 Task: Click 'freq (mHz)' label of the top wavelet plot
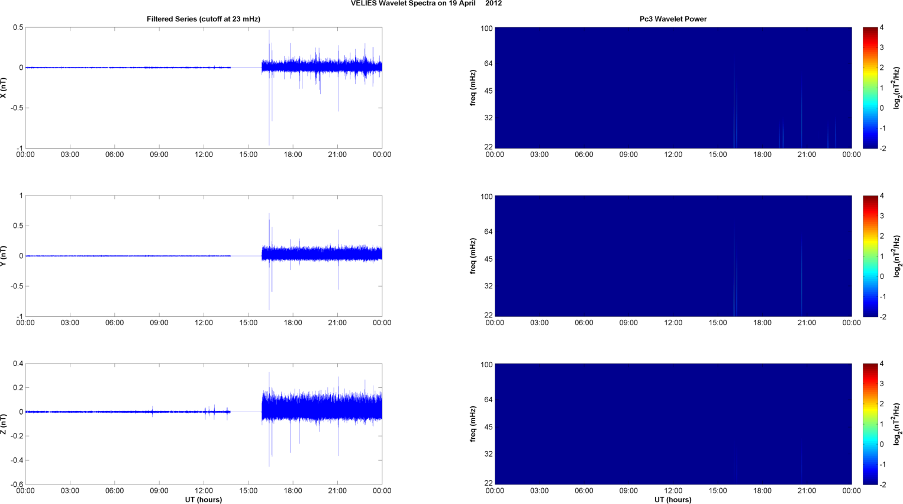click(x=473, y=88)
